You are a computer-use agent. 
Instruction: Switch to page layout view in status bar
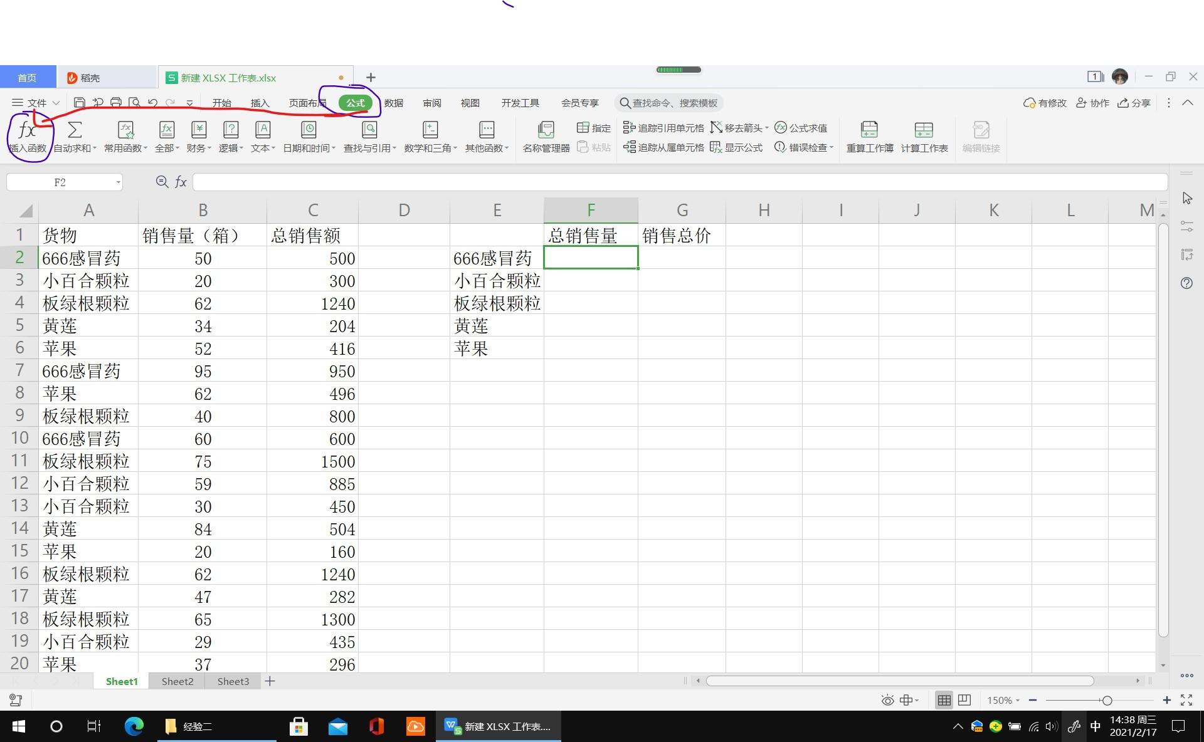[964, 700]
